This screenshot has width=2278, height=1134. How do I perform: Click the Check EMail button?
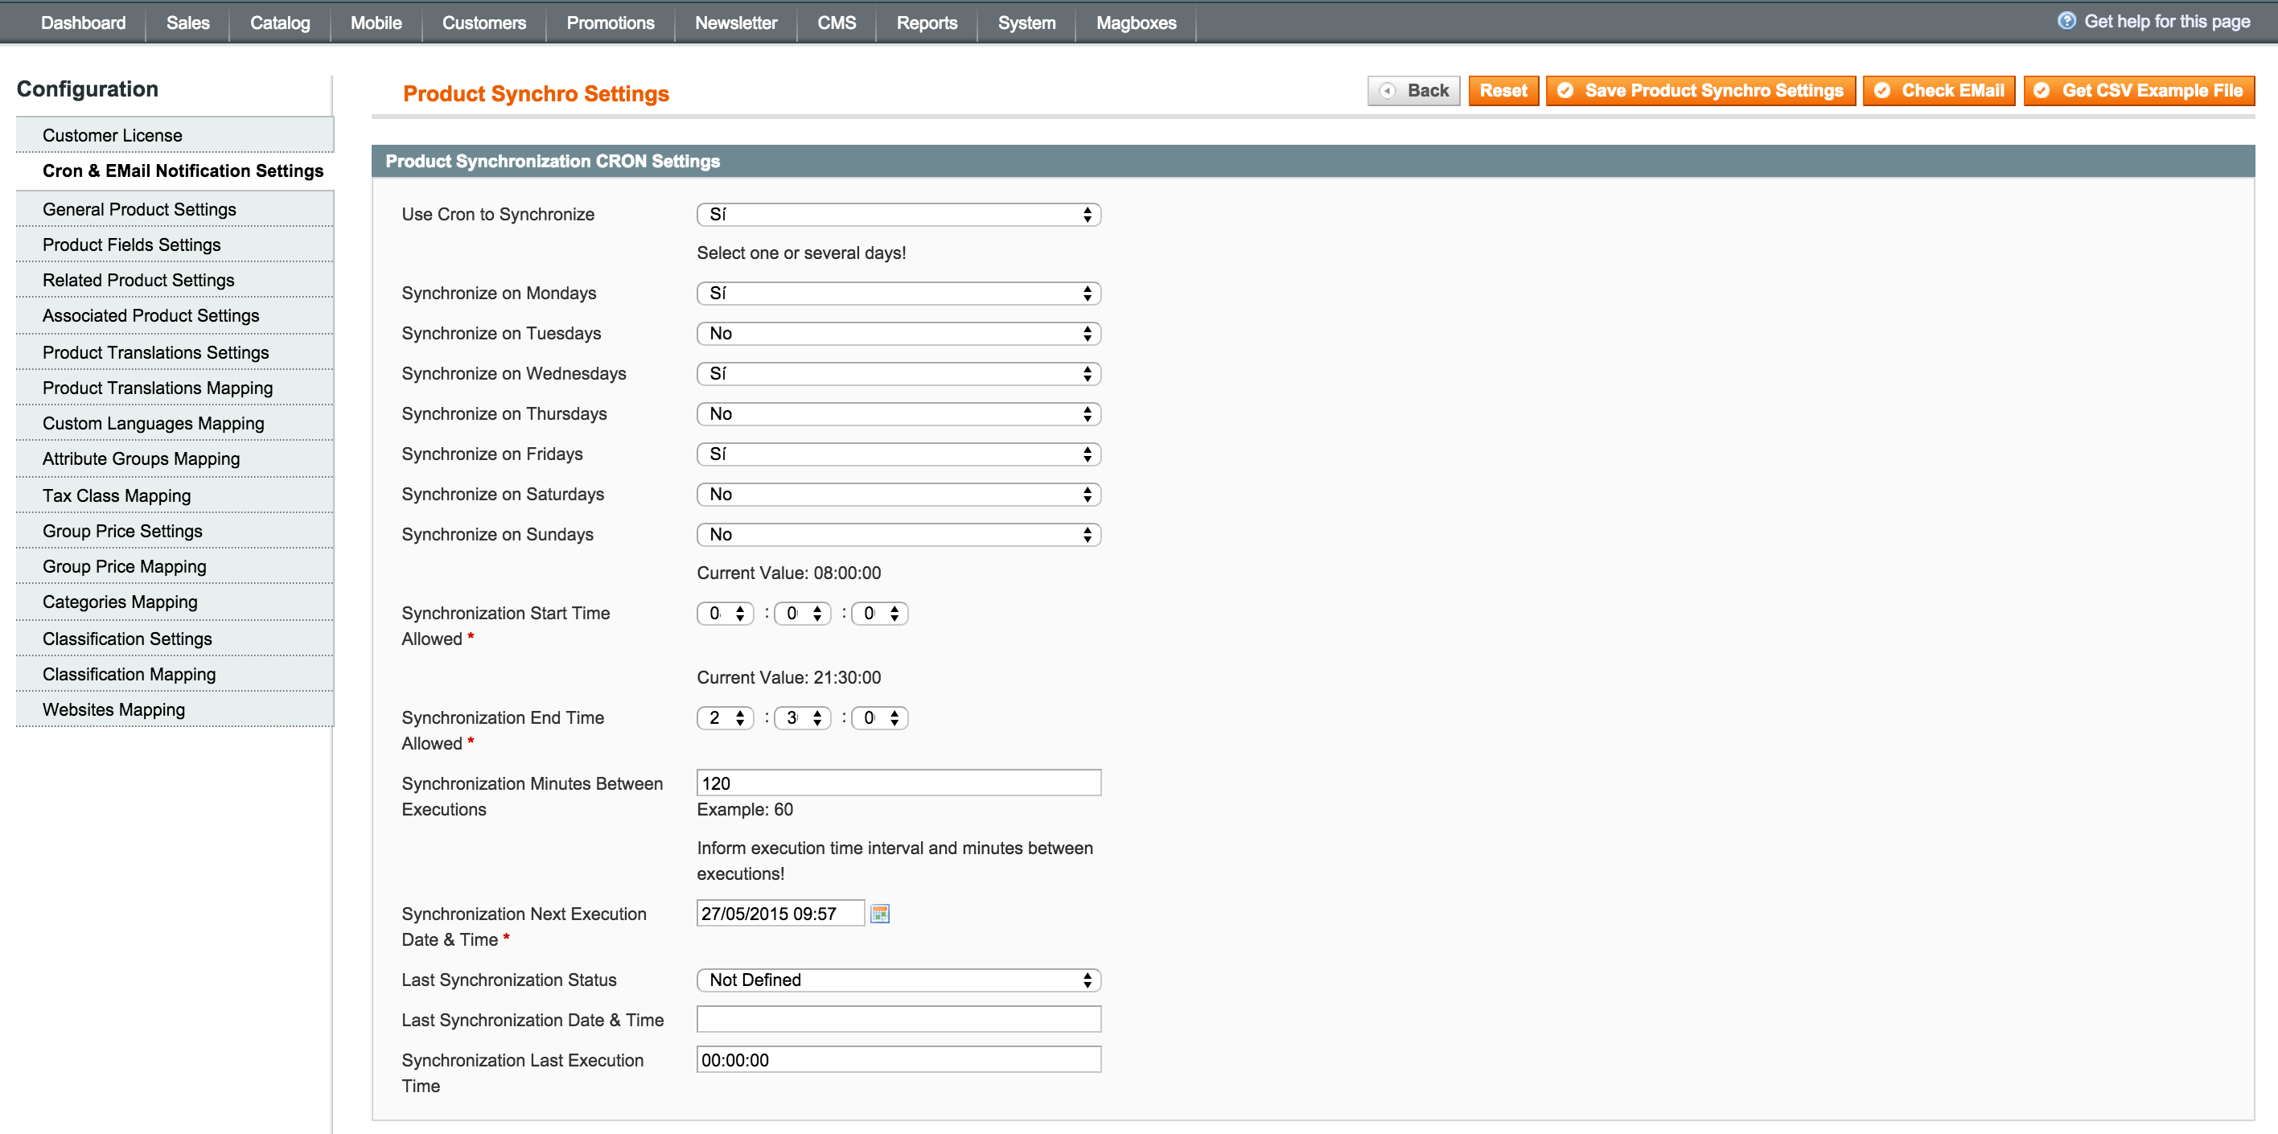tap(1939, 90)
